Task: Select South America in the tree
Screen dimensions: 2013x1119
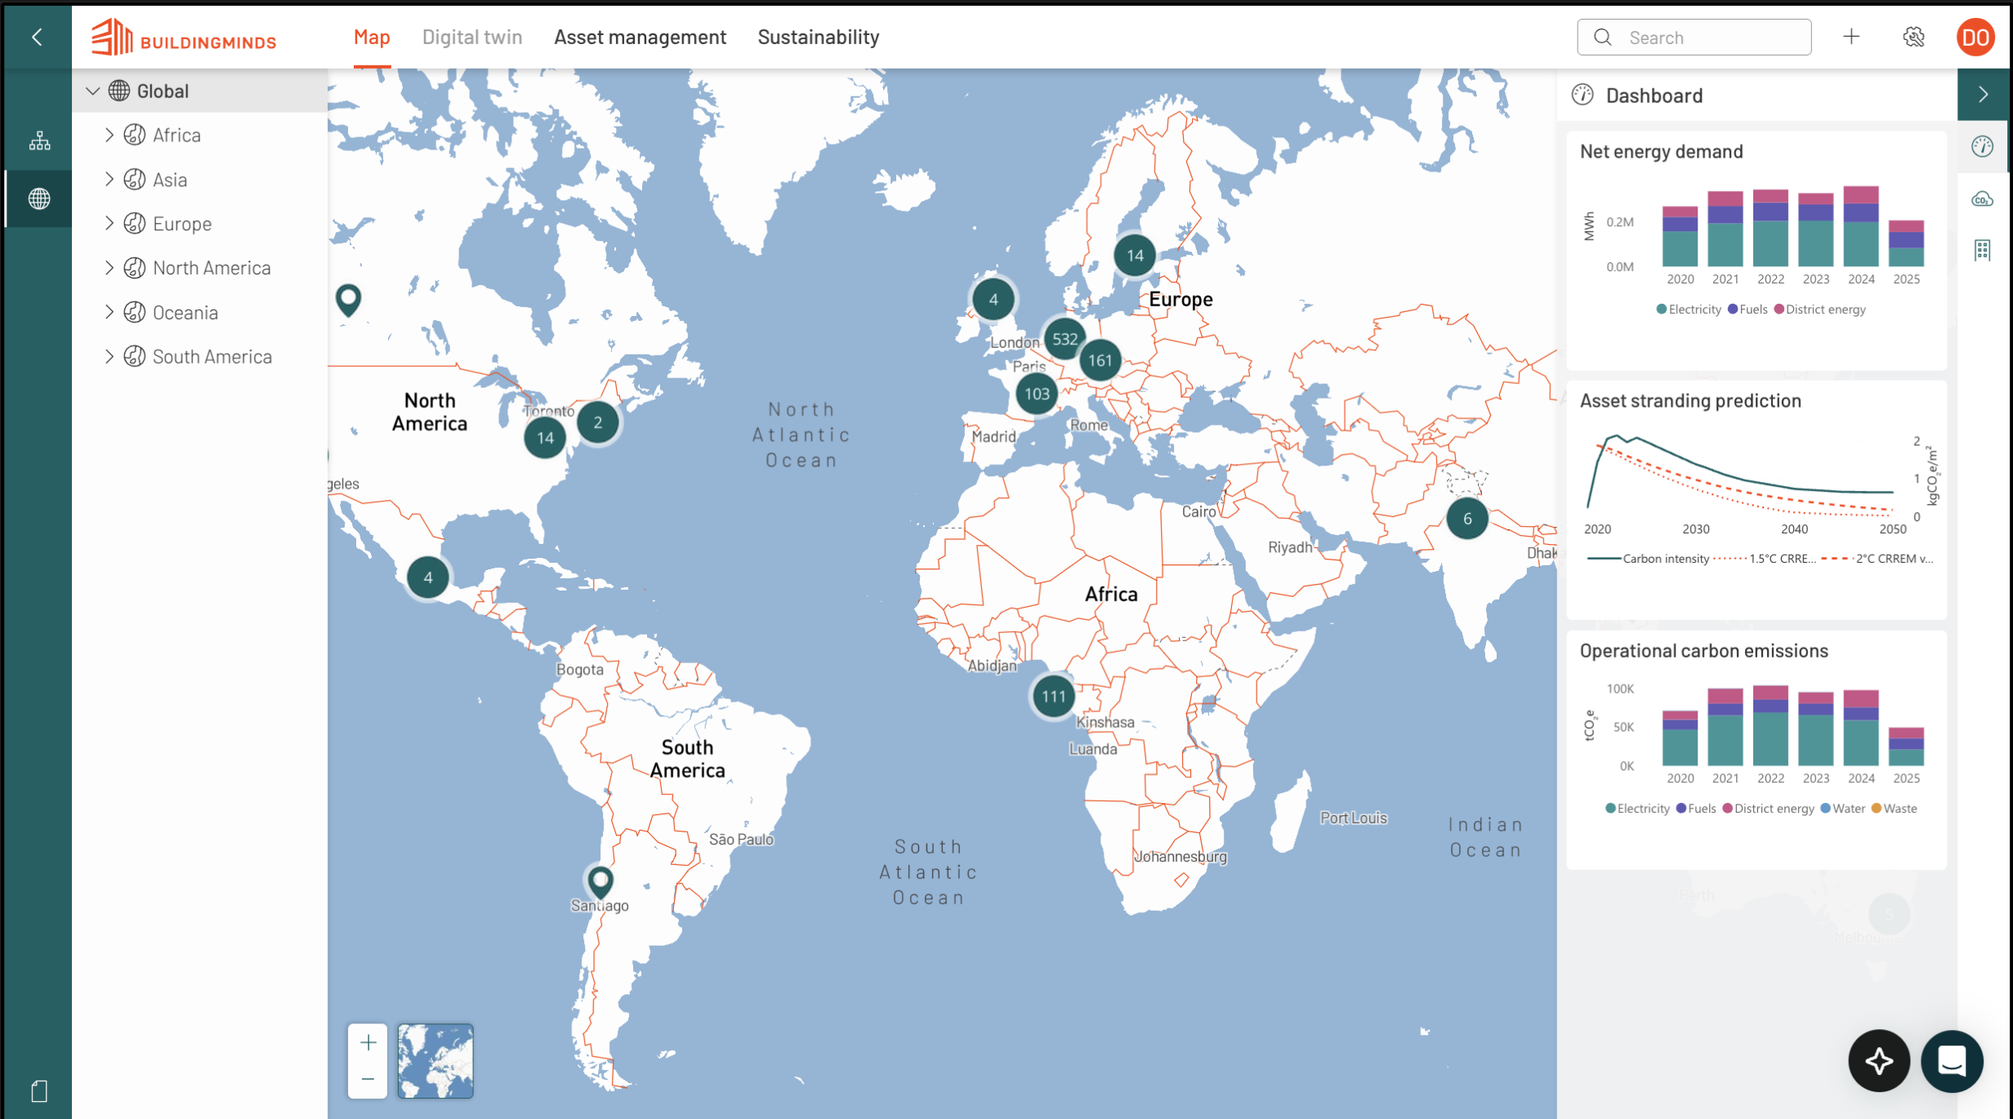Action: point(212,357)
